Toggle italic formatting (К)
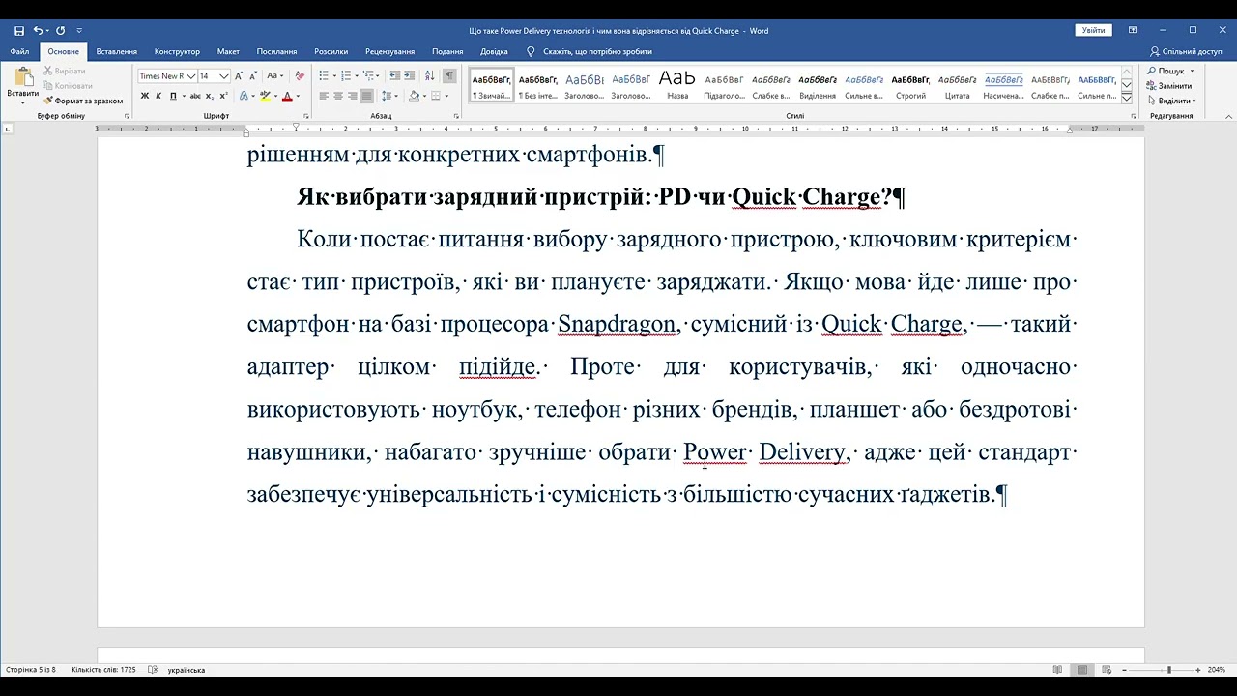 159,96
